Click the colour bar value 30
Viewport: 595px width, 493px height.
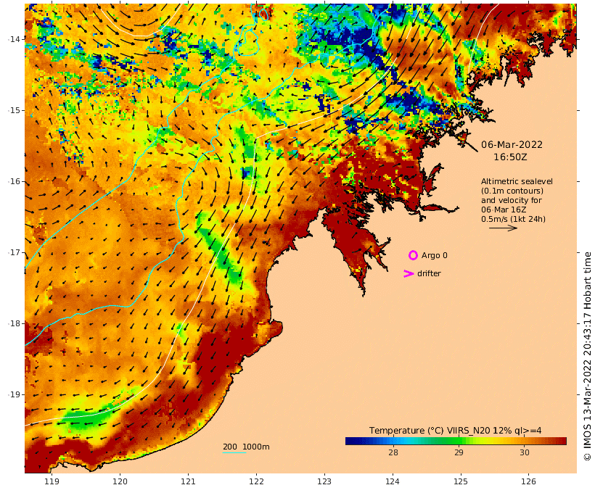click(525, 452)
